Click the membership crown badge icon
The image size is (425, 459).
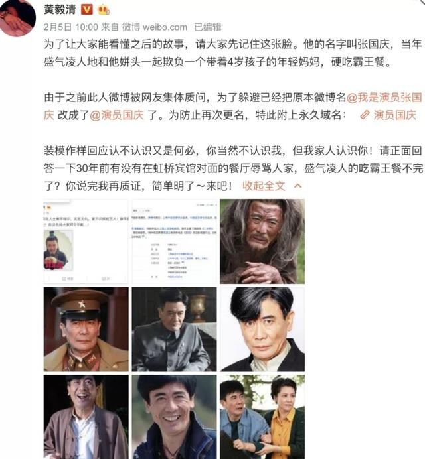[x=104, y=10]
